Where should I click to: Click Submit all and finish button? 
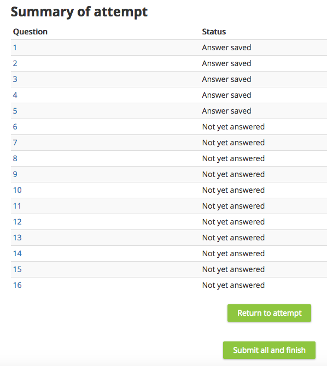coord(269,350)
